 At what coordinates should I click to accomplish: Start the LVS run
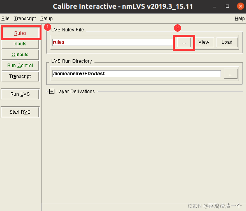(x=20, y=94)
